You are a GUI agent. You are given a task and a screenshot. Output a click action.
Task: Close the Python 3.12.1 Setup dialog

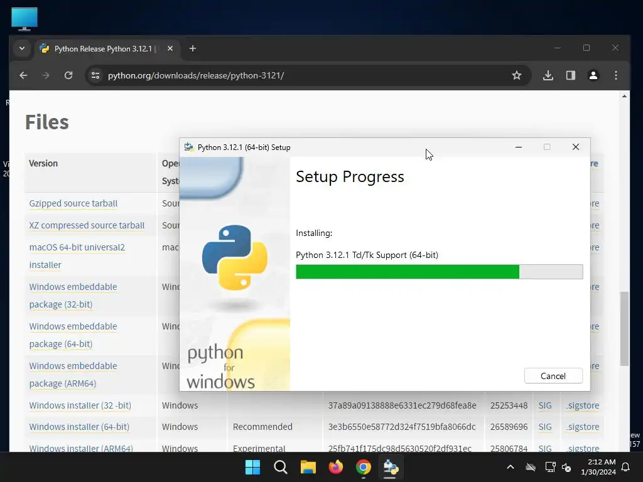pos(575,147)
